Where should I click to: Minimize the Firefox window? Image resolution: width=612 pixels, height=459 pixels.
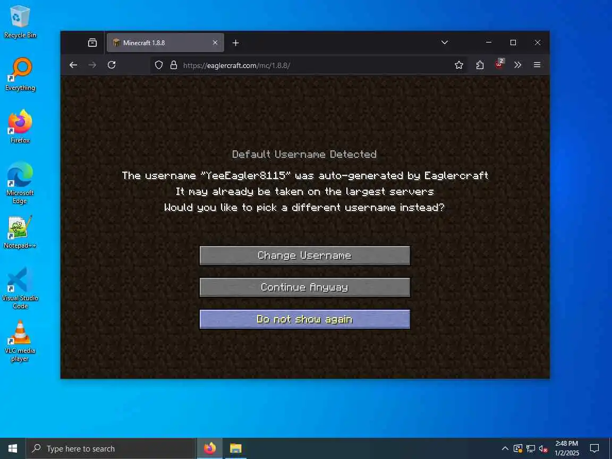[x=489, y=42]
